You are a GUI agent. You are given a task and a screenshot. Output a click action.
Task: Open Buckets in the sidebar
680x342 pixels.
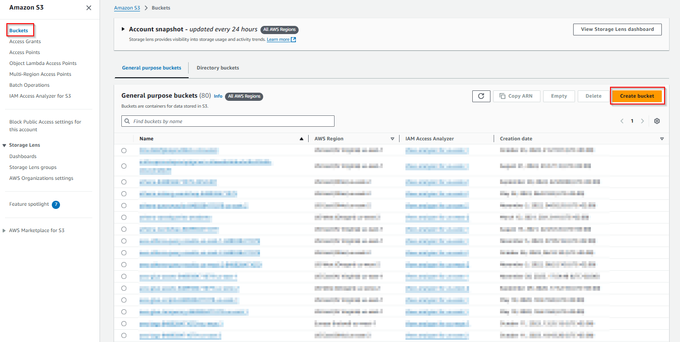[19, 30]
